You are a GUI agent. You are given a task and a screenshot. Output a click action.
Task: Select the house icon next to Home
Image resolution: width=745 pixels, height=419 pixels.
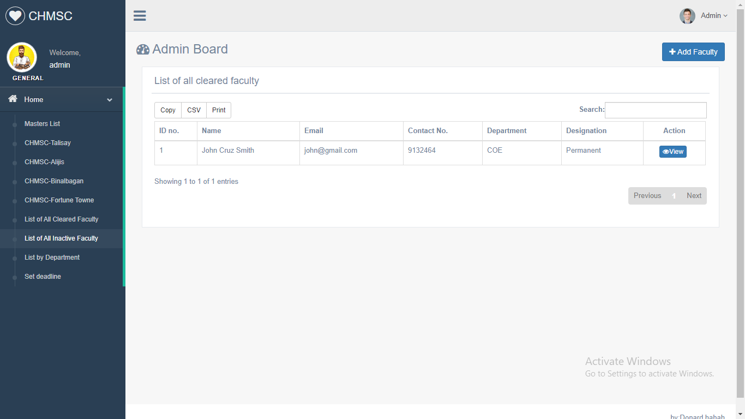pos(12,99)
